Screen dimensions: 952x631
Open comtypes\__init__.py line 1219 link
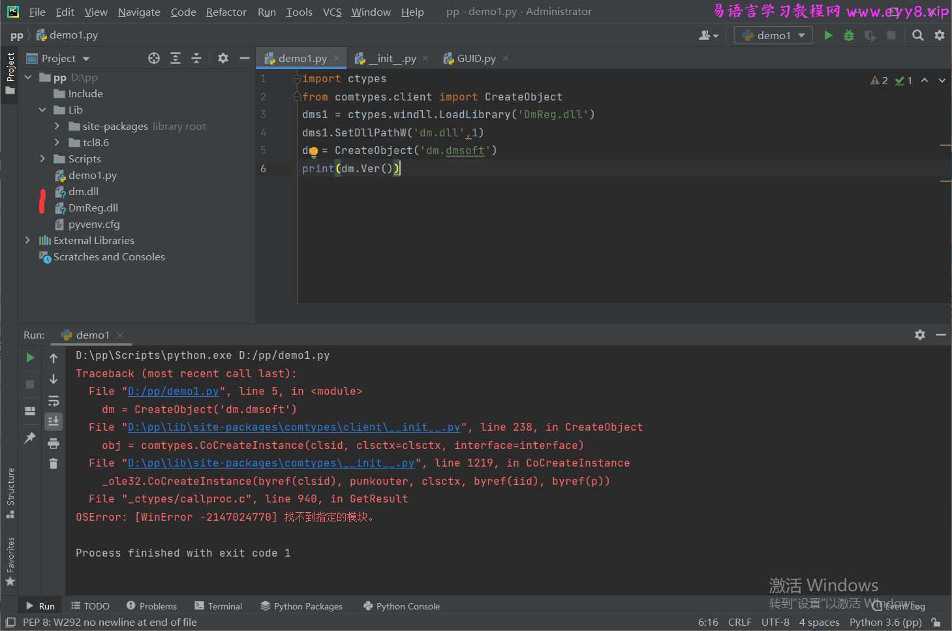click(271, 463)
